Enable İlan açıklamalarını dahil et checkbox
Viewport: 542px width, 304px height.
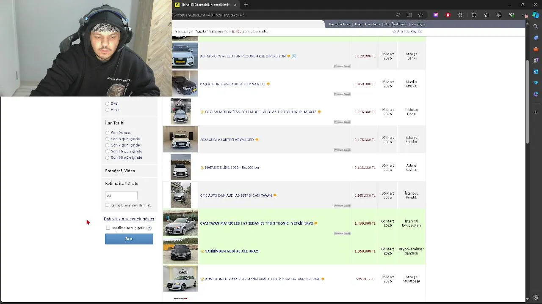coord(107,205)
